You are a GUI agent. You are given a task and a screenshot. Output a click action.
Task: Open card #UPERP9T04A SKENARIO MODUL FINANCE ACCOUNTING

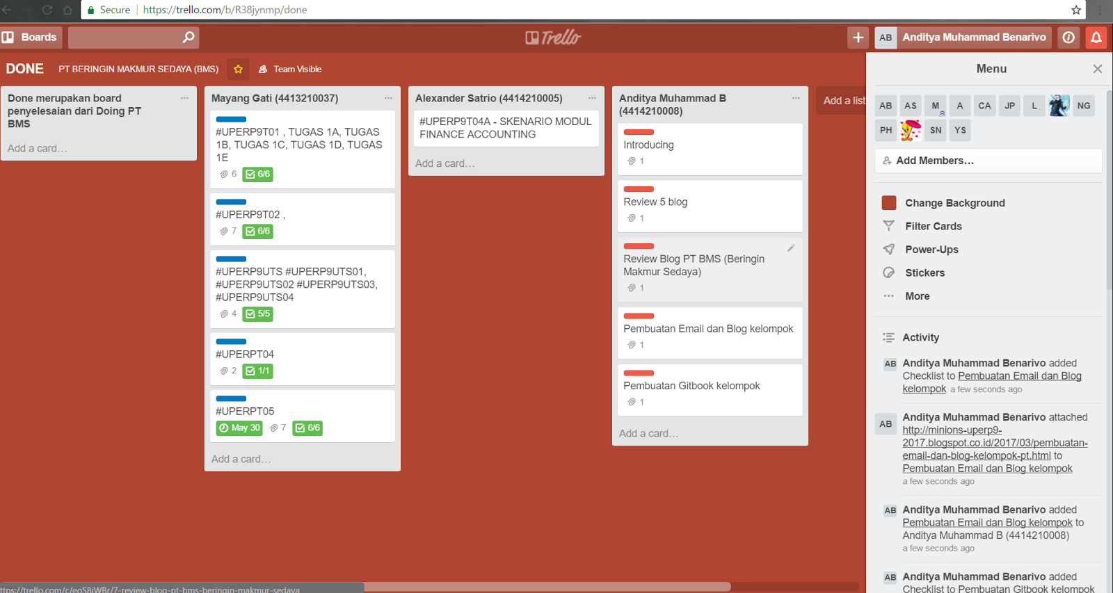pos(506,128)
